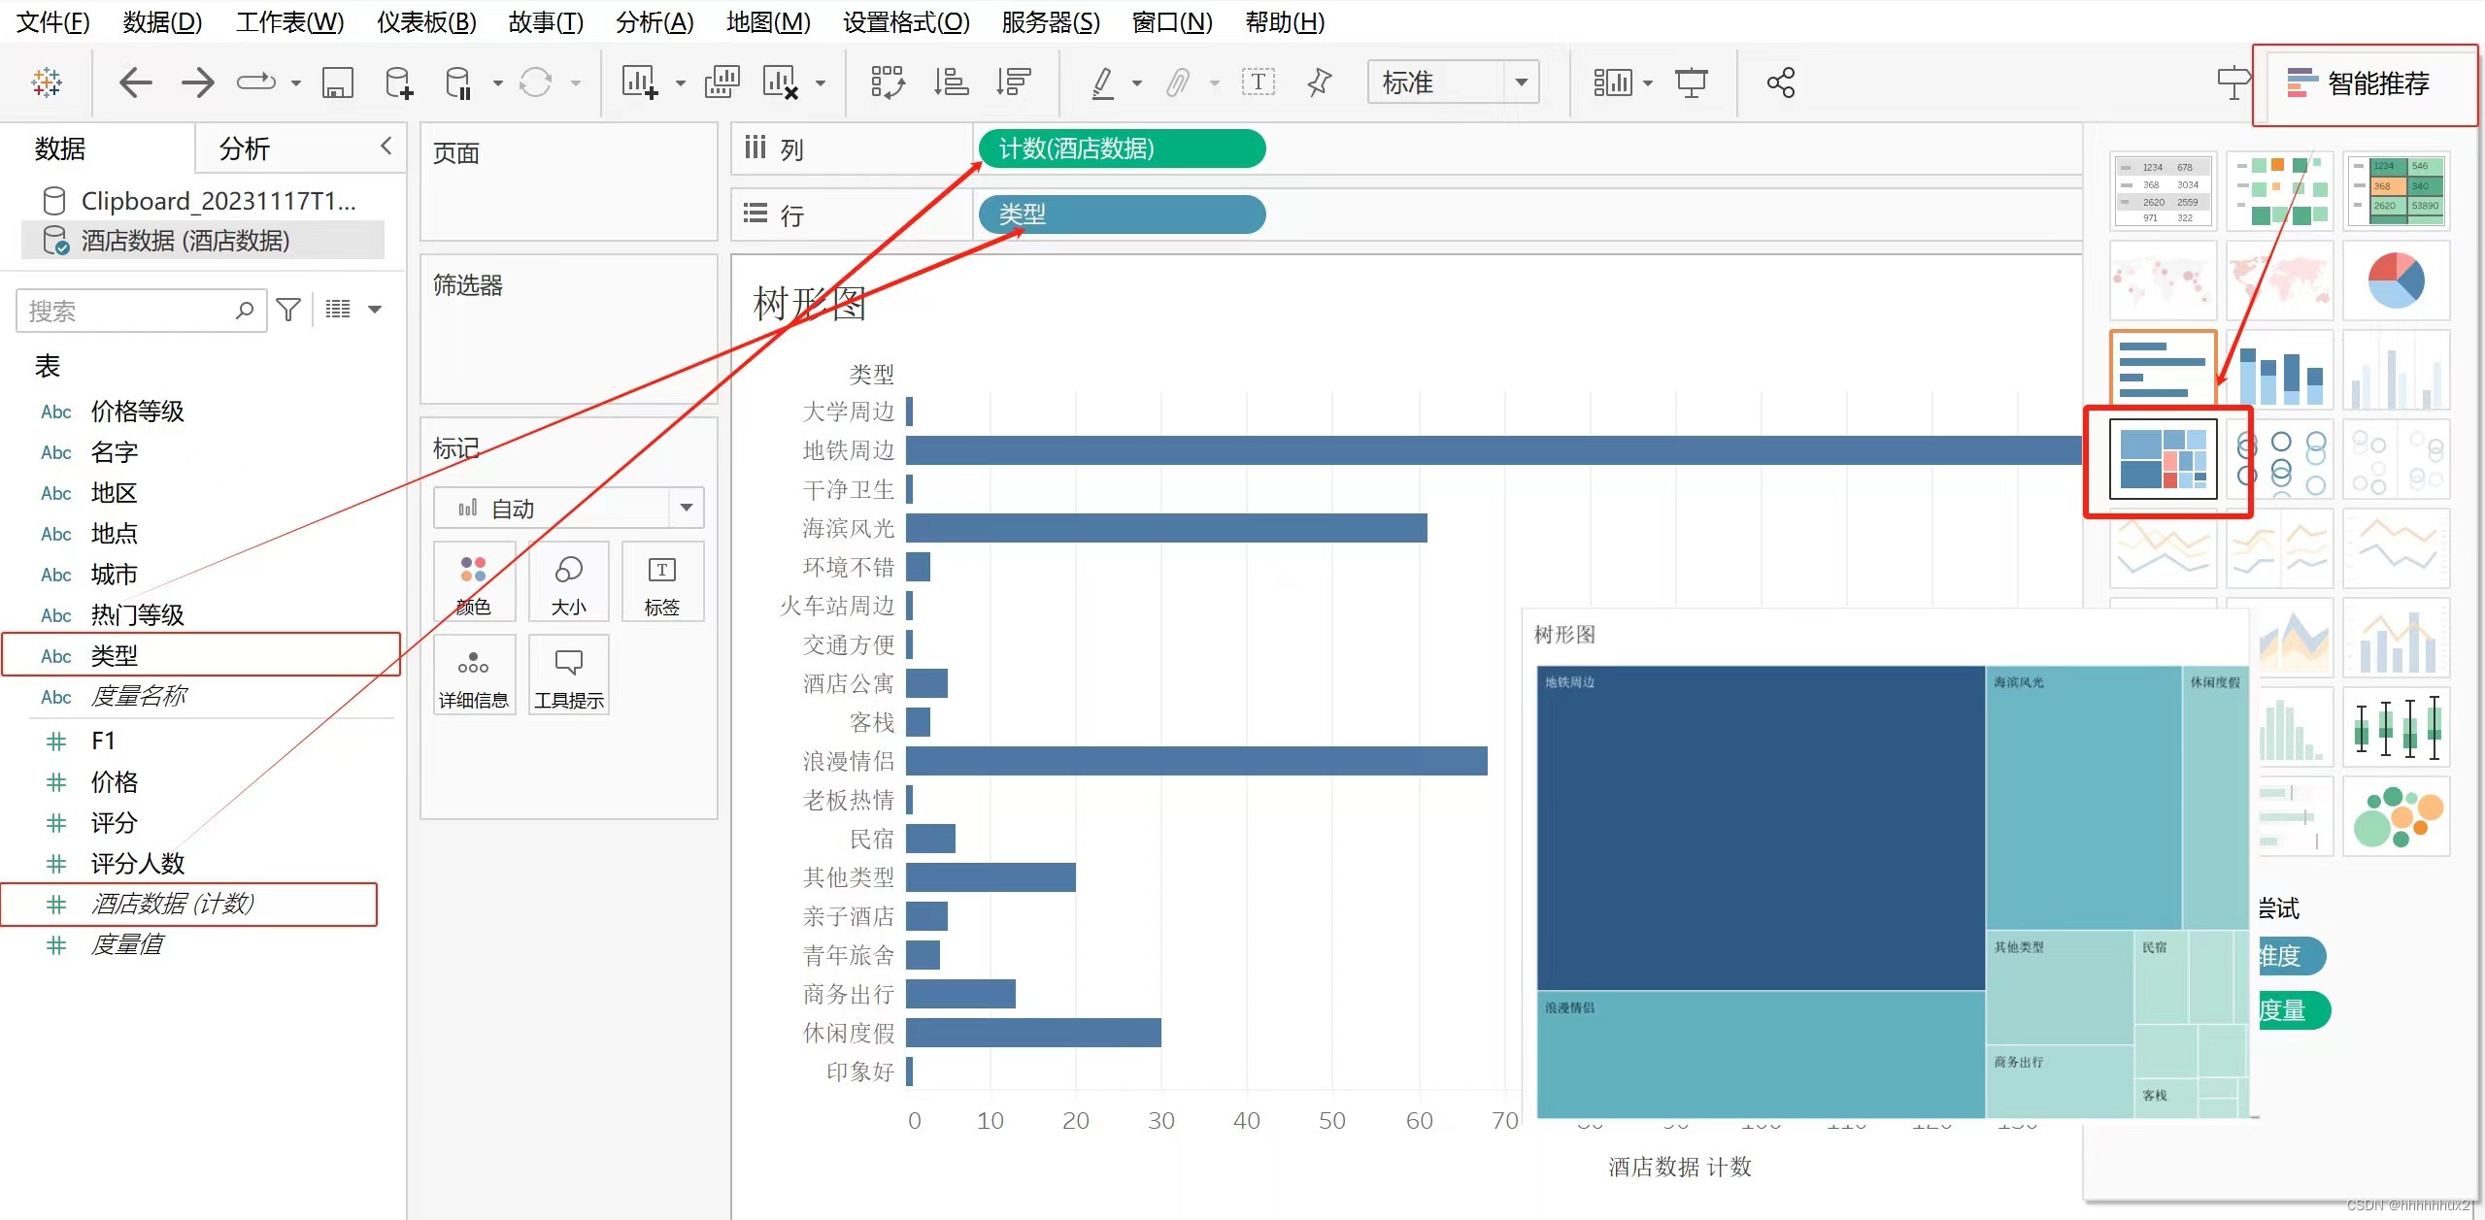Click the save workbook icon
The height and width of the screenshot is (1220, 2485).
pos(337,82)
